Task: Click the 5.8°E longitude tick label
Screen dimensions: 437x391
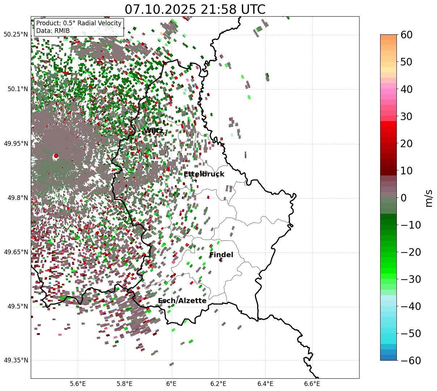Action: [x=125, y=384]
